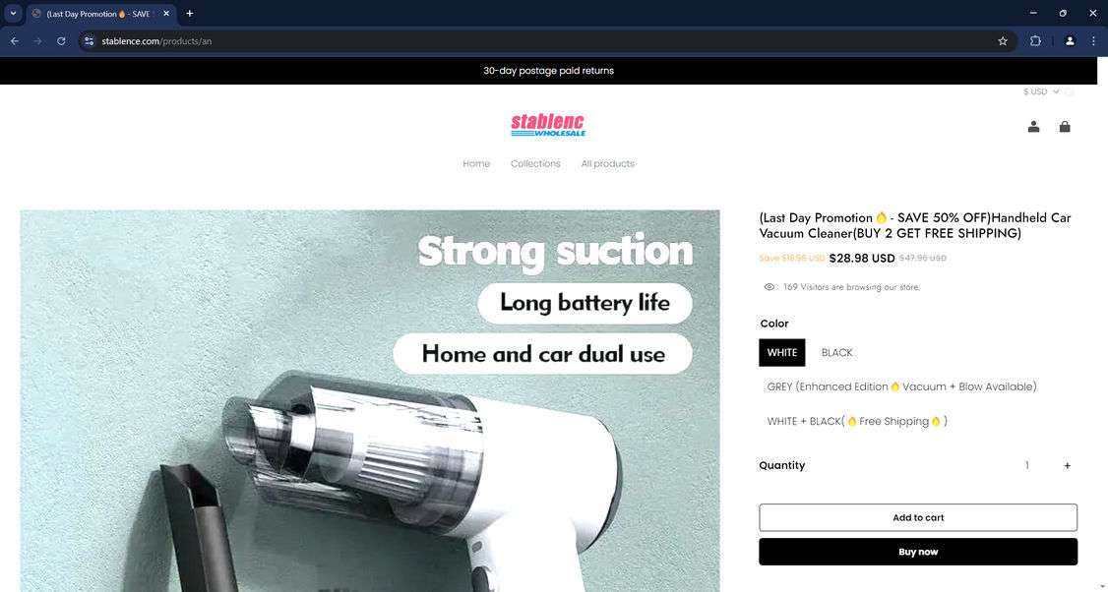Go back using the browser back arrow
The width and height of the screenshot is (1108, 592).
(x=14, y=41)
